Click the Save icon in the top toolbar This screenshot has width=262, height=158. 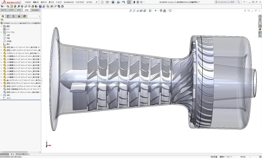[x=113, y=2]
